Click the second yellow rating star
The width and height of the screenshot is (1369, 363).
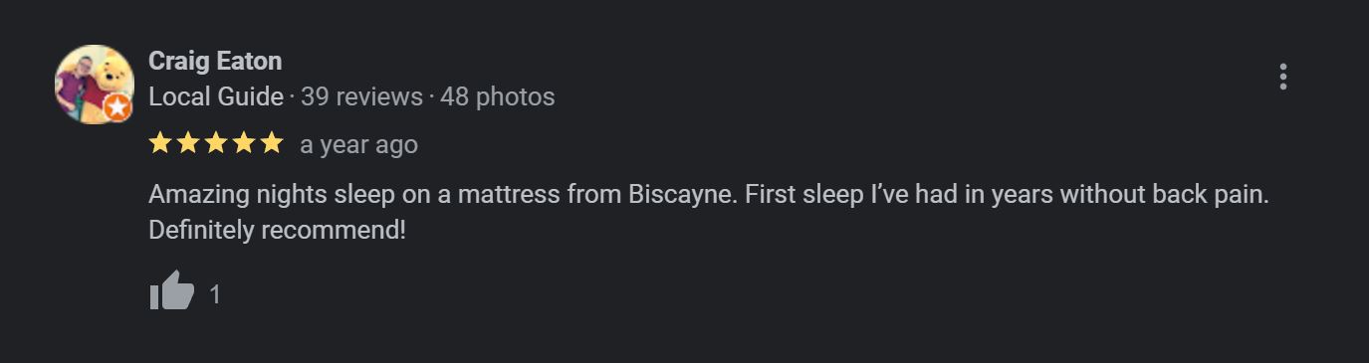click(x=188, y=144)
